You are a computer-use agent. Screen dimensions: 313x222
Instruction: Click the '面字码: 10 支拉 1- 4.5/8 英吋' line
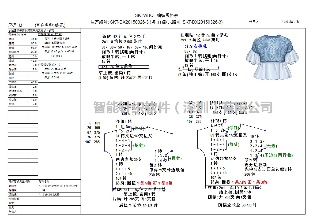click(x=59, y=47)
